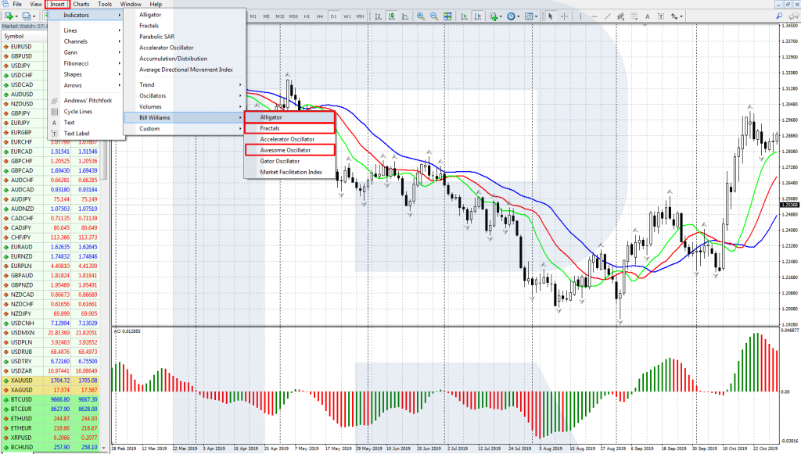Switch chart to H1 timeframe
Viewport: 801px width, 454px height.
(x=307, y=16)
